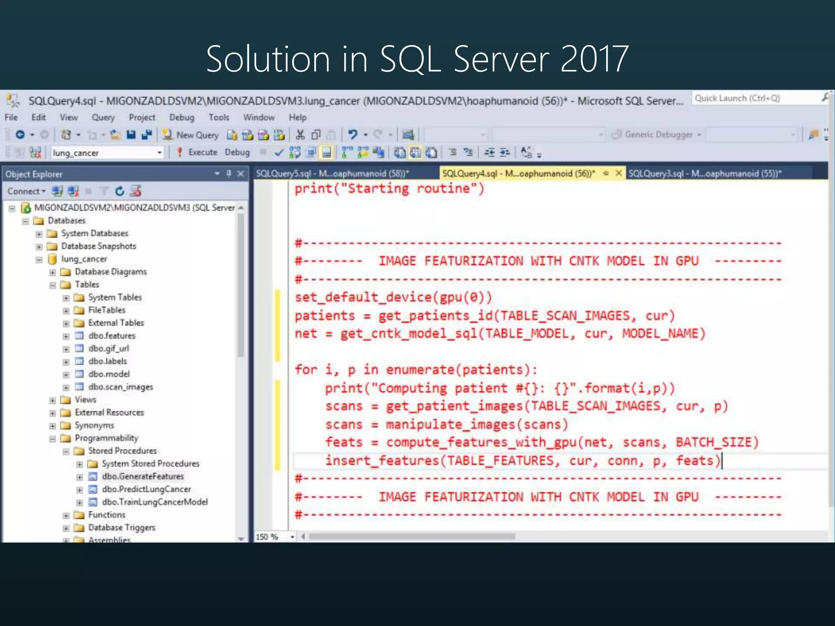Toggle Results to File option
Screen dimensions: 835x626
coord(432,153)
